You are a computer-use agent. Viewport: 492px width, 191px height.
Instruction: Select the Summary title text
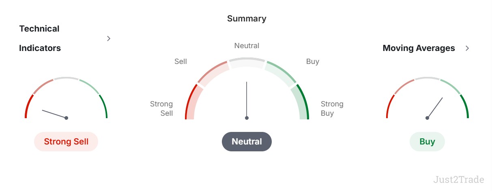(x=247, y=19)
